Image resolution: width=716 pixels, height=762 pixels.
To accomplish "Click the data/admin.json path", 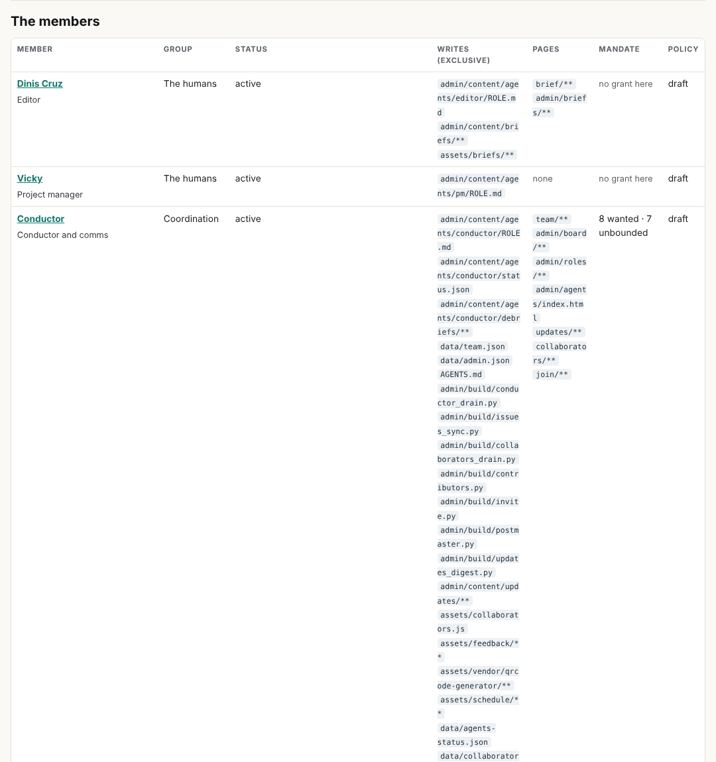I will [x=475, y=360].
